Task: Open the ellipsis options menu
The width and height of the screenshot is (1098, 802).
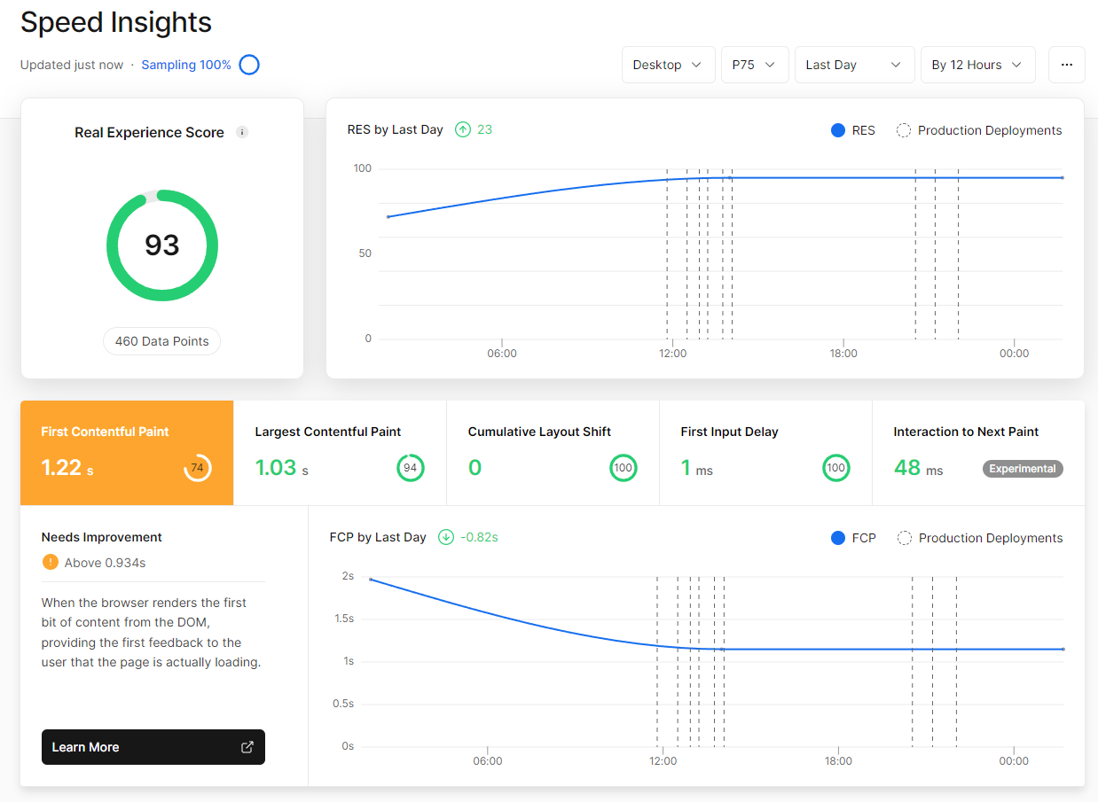Action: point(1066,64)
